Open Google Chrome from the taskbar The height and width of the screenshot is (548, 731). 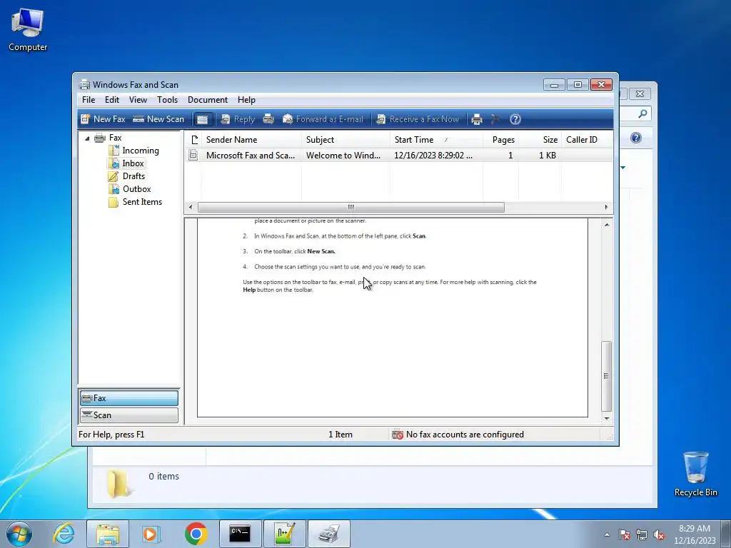tap(196, 534)
